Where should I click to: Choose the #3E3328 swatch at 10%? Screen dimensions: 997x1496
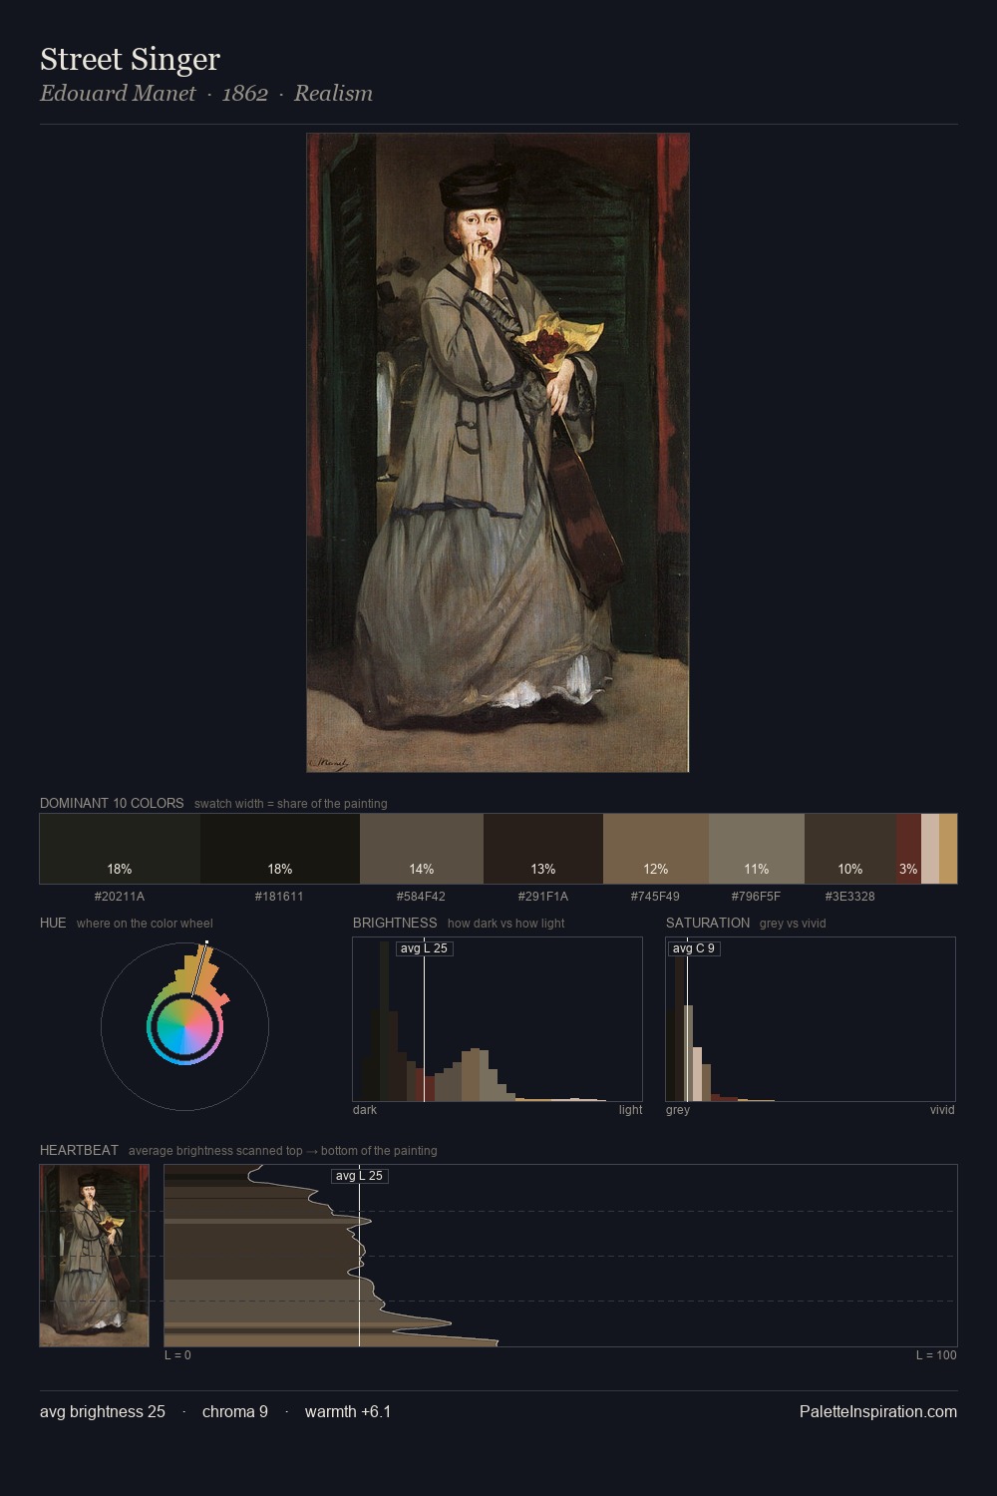click(x=850, y=849)
